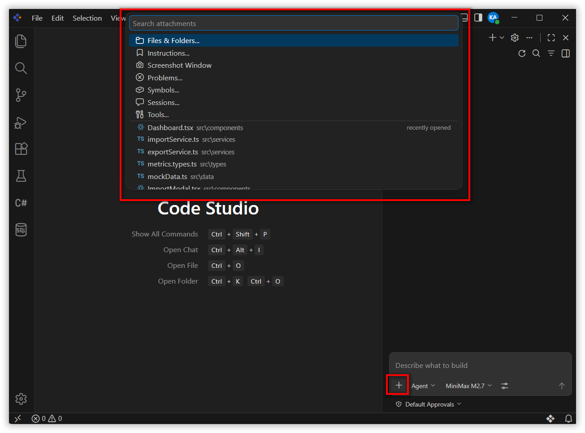
Task: Open notifications bell in status bar
Action: click(568, 419)
